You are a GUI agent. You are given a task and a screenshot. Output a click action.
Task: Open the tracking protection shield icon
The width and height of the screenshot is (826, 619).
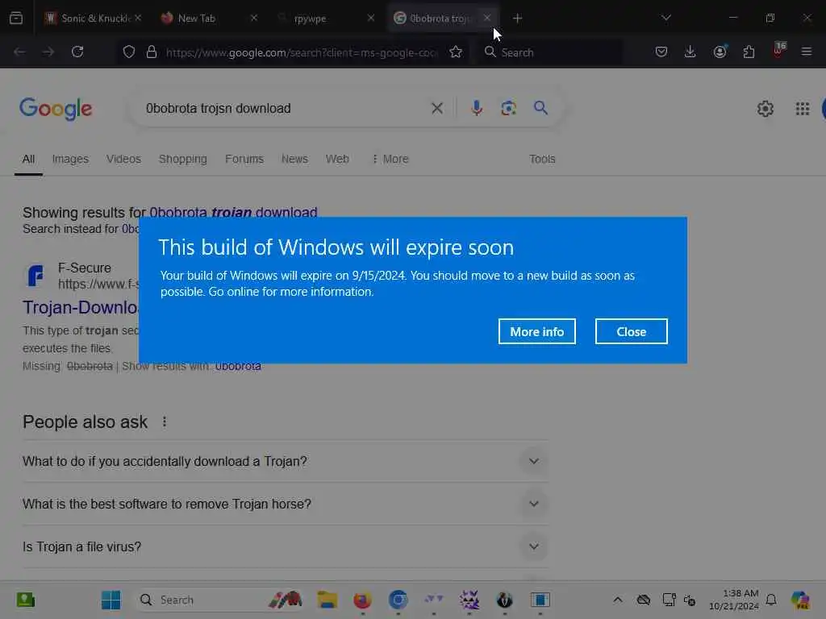(129, 52)
